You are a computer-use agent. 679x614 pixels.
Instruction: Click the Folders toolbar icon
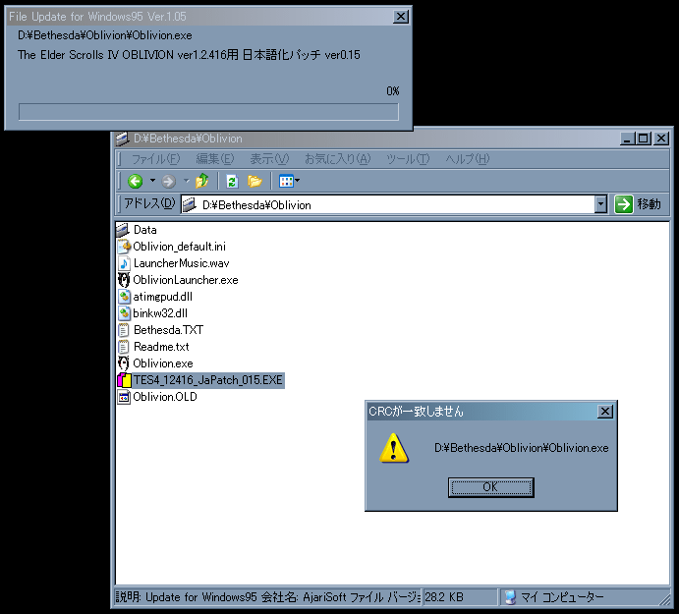(255, 181)
